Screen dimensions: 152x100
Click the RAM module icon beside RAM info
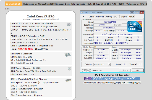(68, 80)
